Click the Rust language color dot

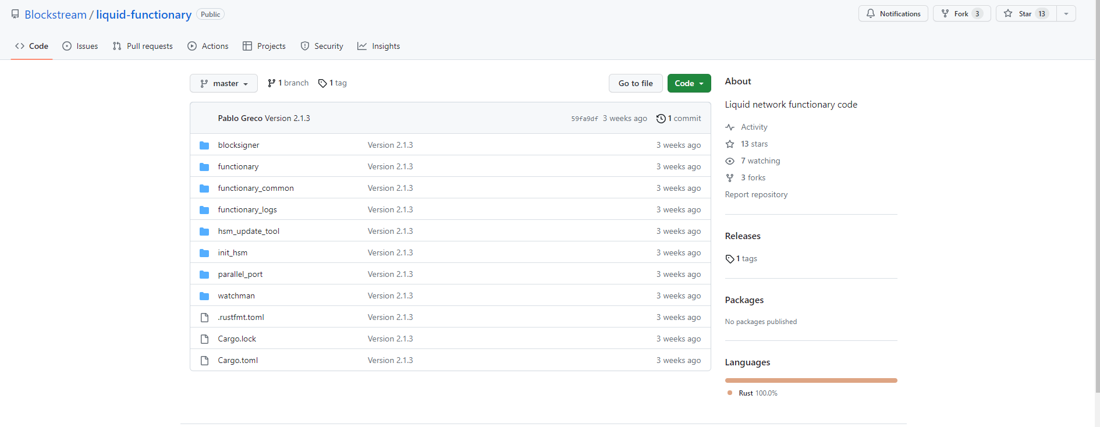tap(730, 393)
